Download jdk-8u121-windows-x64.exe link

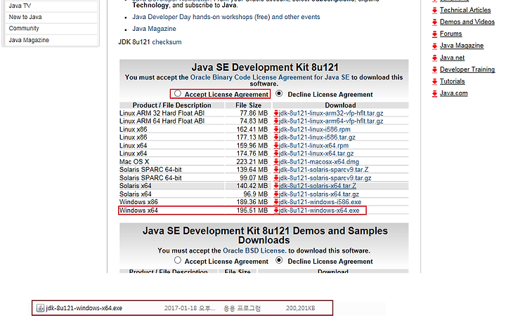pyautogui.click(x=319, y=211)
